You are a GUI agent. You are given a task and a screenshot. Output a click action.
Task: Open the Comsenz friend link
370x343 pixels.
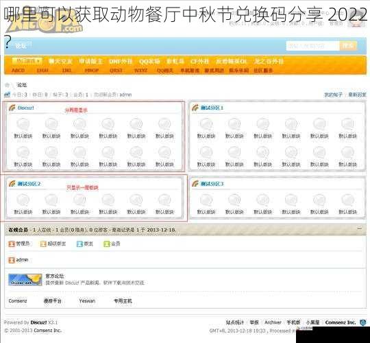click(18, 301)
